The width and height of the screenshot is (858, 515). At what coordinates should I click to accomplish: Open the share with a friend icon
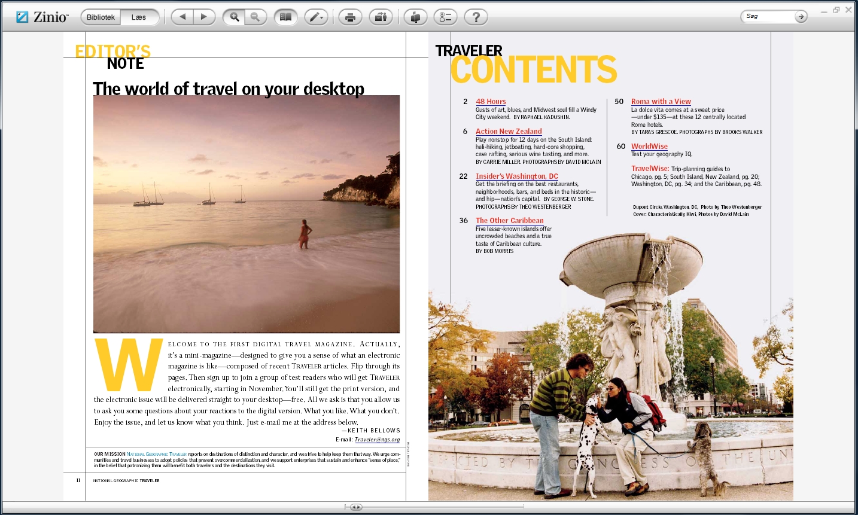[x=381, y=17]
